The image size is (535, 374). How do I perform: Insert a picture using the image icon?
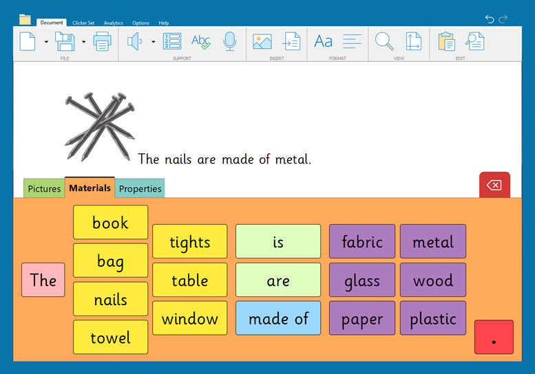[262, 41]
